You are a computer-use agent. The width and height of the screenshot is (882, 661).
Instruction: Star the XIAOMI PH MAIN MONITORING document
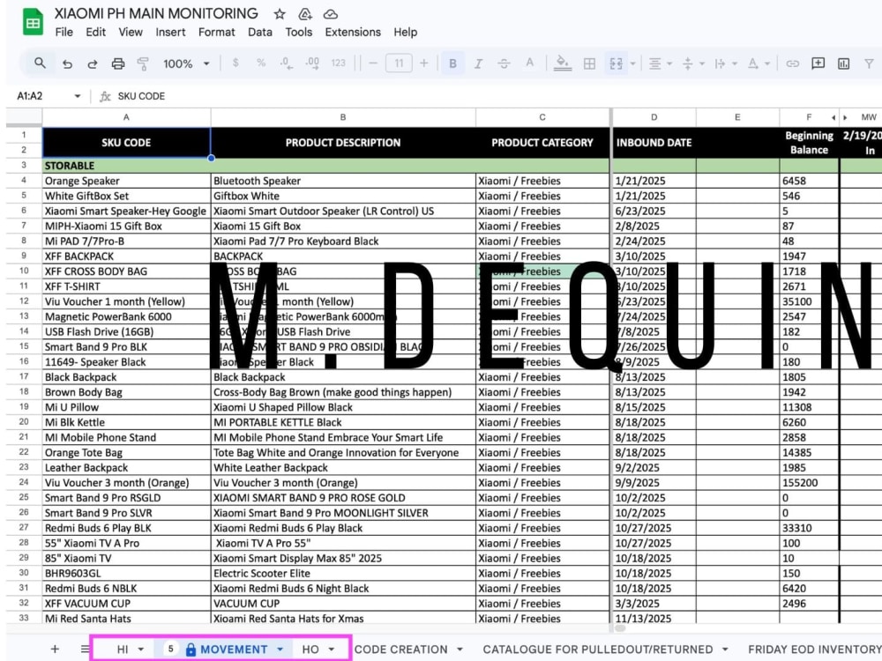(280, 14)
